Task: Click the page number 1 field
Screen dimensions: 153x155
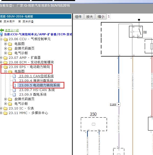Action: [x=109, y=16]
